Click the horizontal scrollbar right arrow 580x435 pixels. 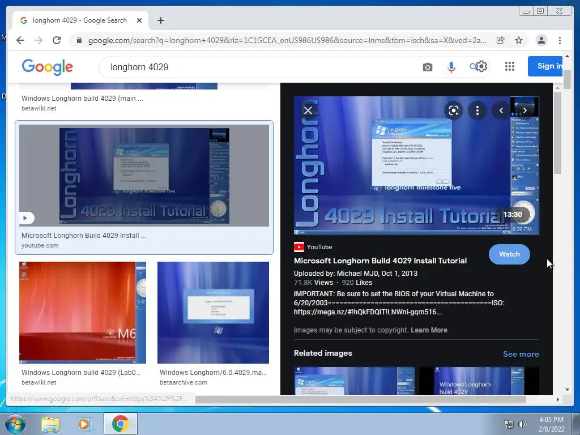coord(558,399)
